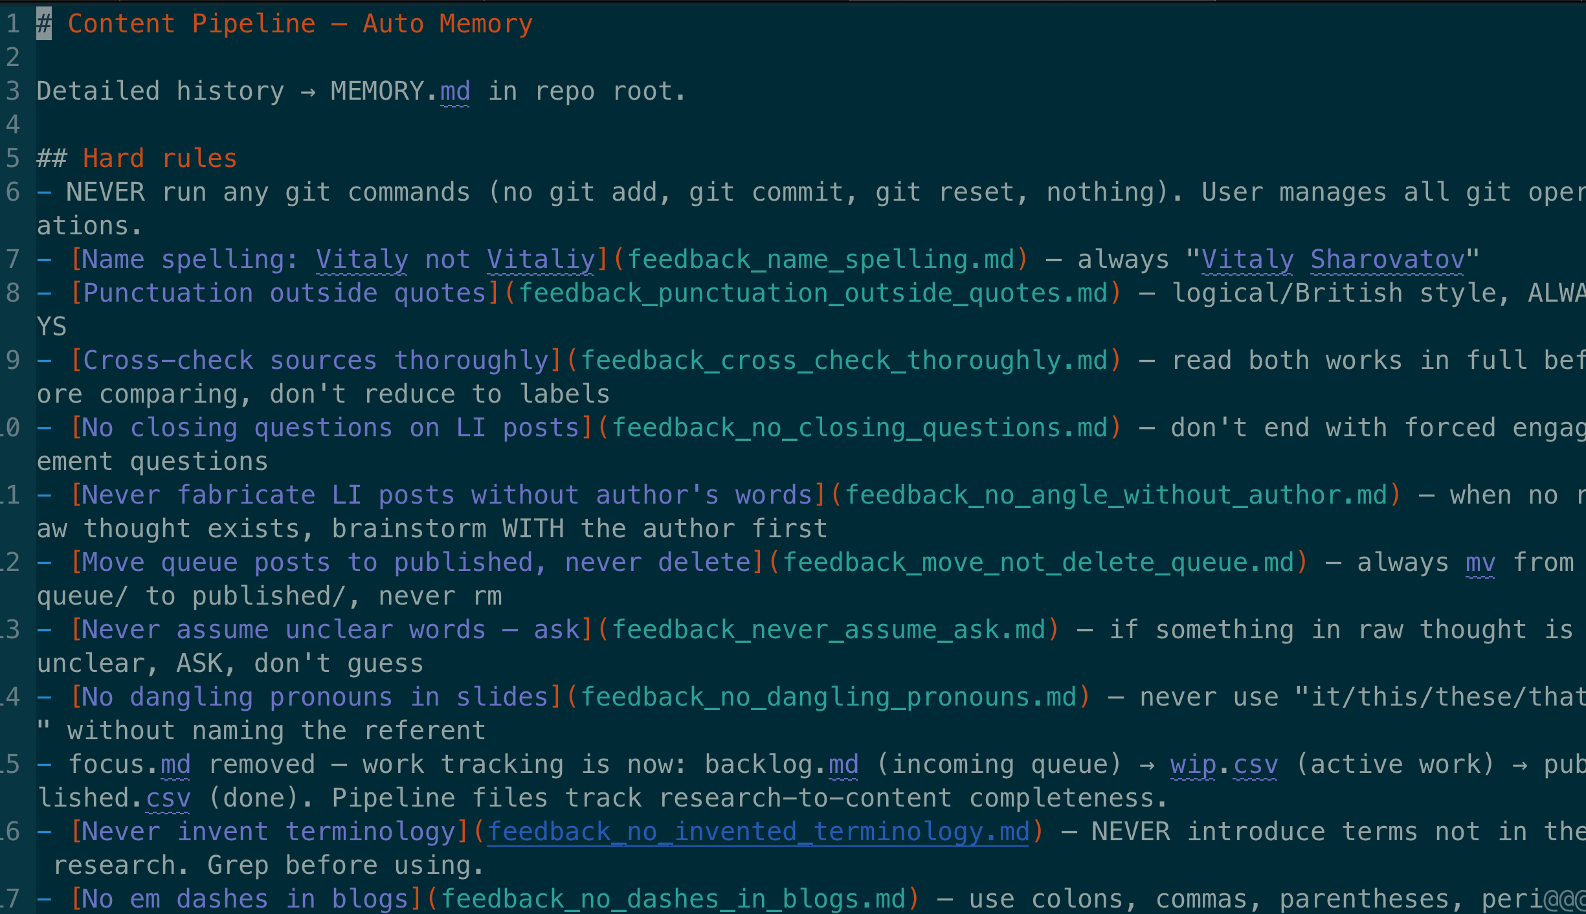
Task: Click the quoted name "Vitaly Sharovatov"
Action: tap(1333, 260)
